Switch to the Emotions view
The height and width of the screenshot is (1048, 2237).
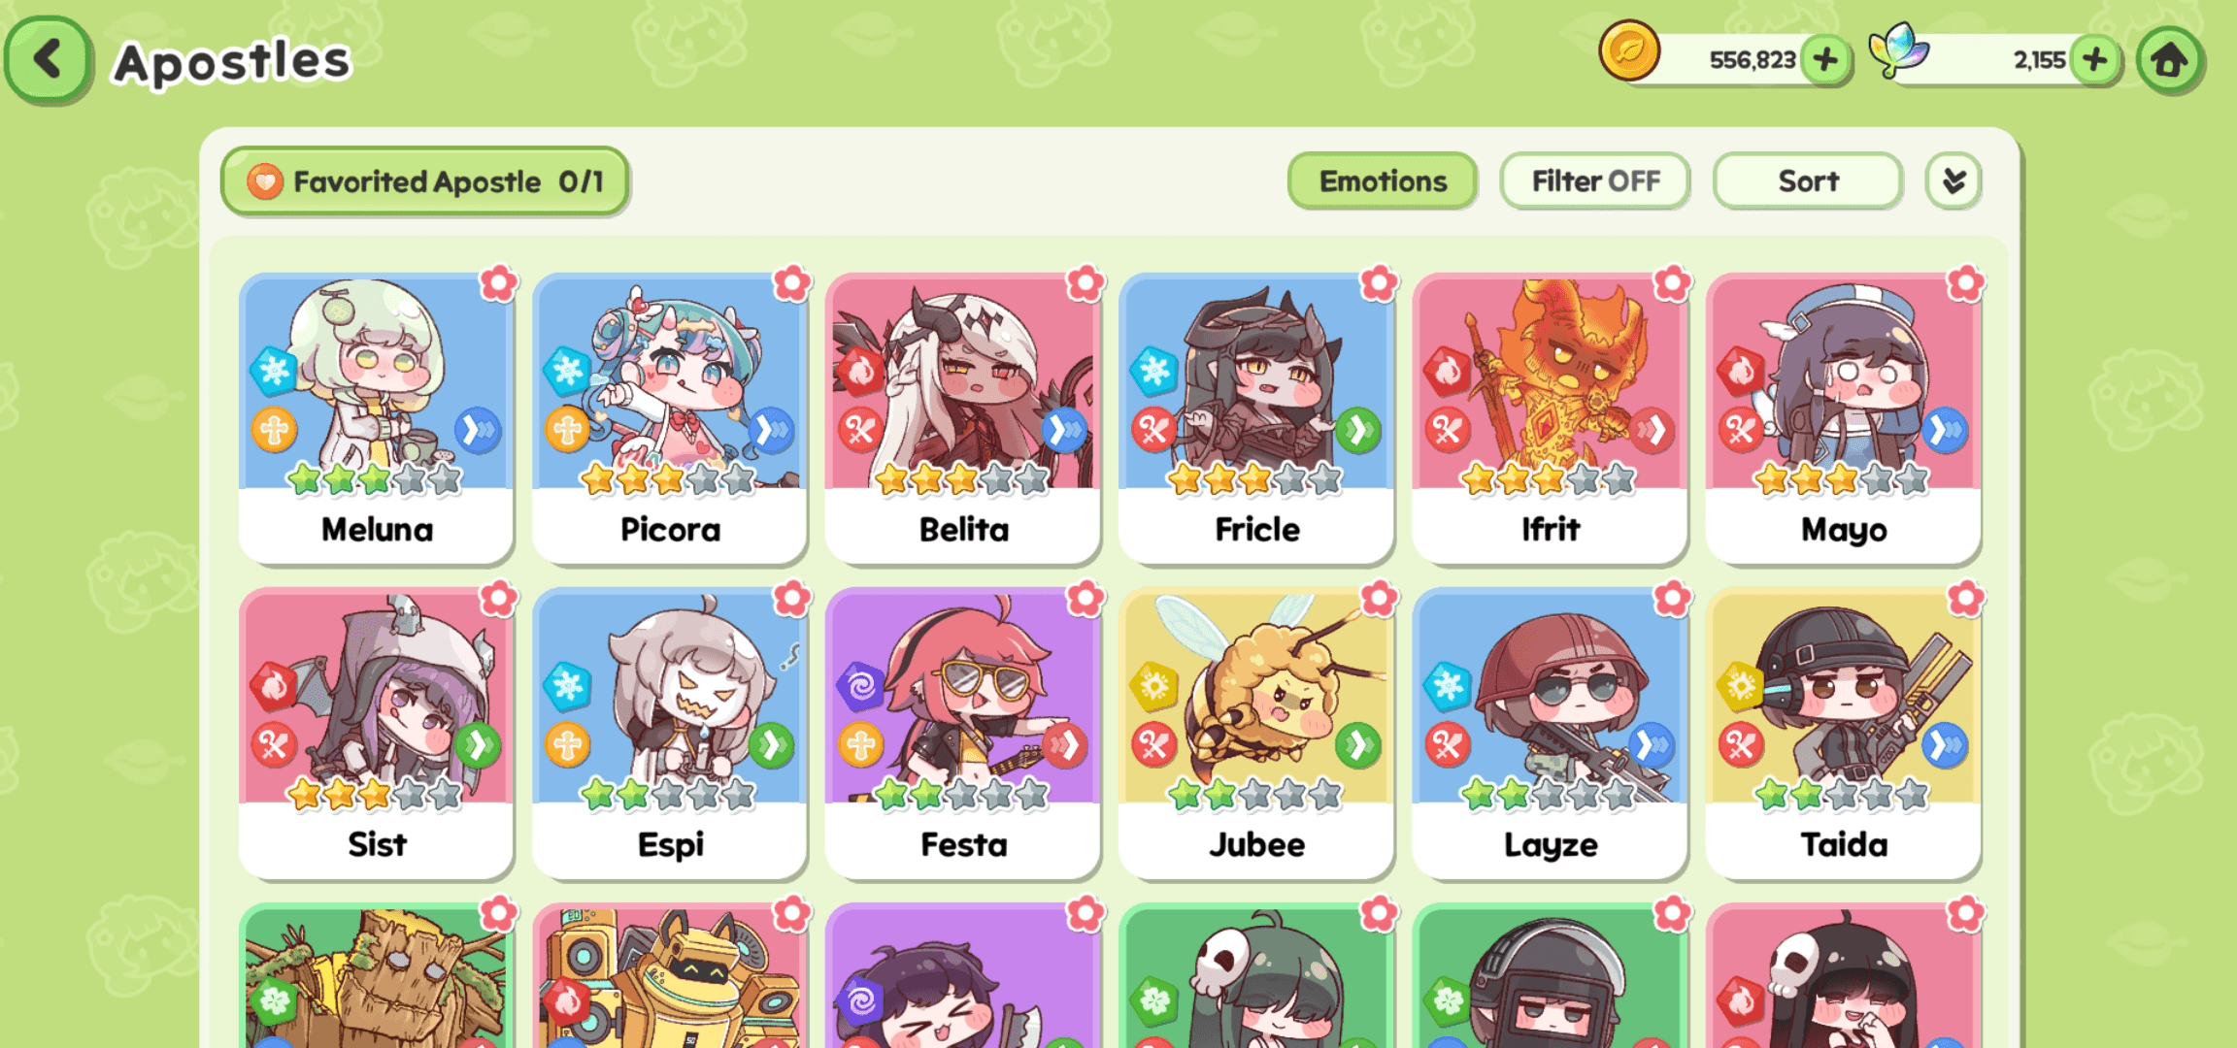pos(1383,180)
